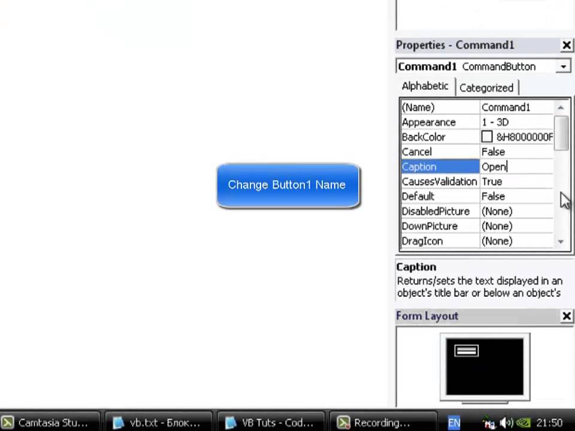Switch to the Categorized tab
The height and width of the screenshot is (431, 575).
coord(486,88)
